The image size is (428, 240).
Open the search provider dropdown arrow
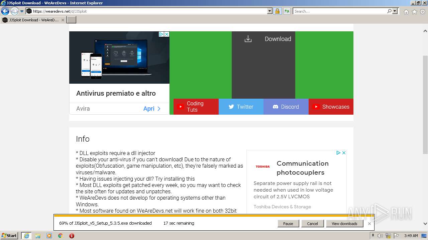tap(395, 11)
